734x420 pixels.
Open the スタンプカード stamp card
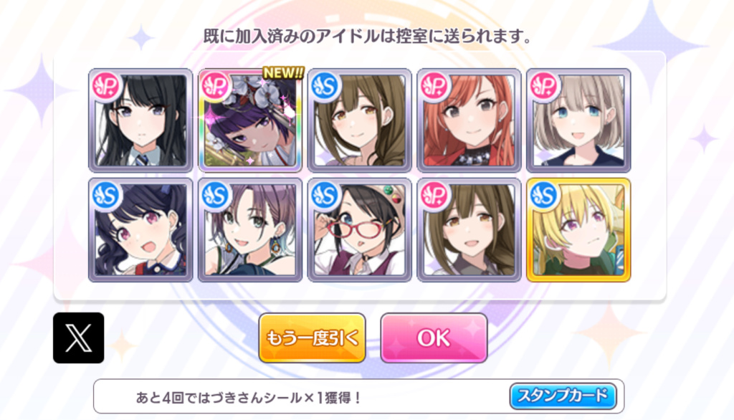563,396
